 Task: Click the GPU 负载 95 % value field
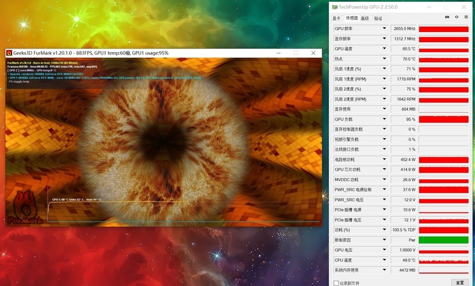click(404, 119)
